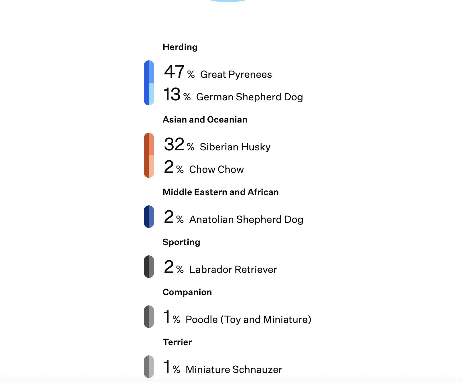Viewport: 463px width, 382px height.
Task: Click the Middle Eastern and African heading
Action: click(221, 192)
